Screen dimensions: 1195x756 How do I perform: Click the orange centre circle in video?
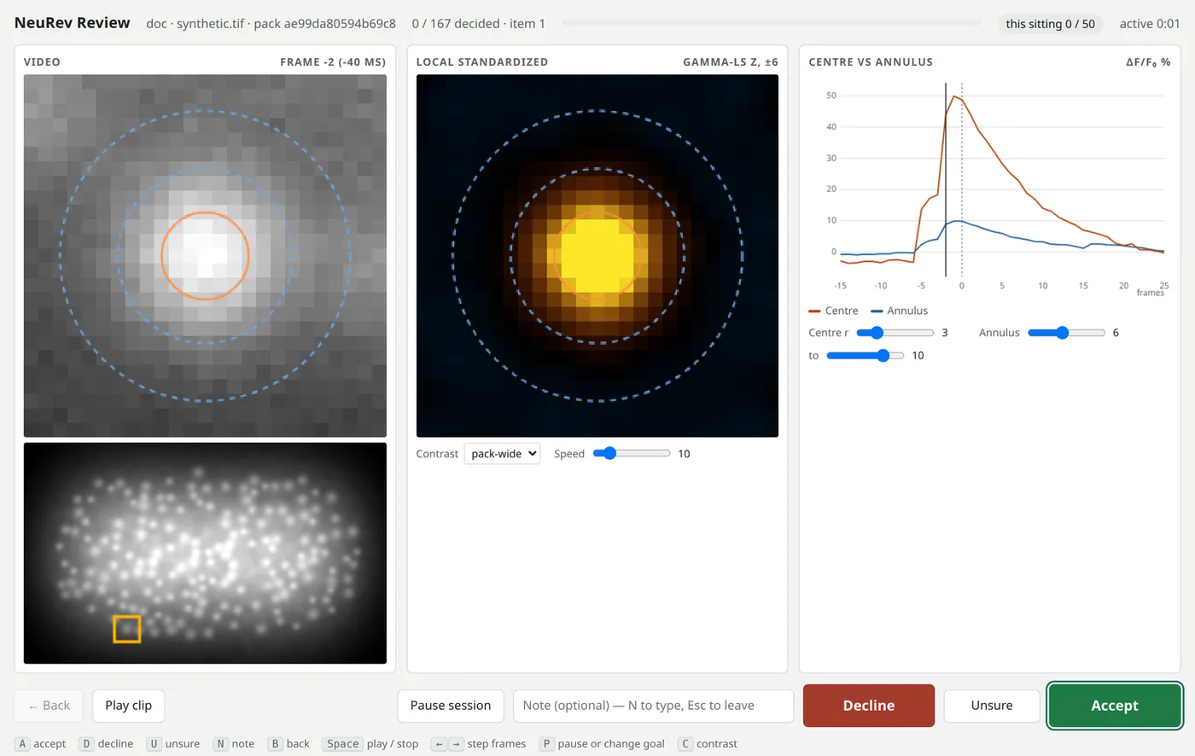tap(205, 255)
